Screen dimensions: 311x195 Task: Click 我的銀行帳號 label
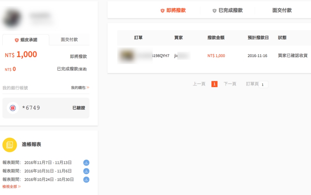click(15, 88)
